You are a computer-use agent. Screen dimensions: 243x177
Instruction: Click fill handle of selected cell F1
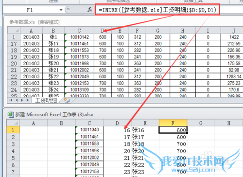tap(187, 133)
